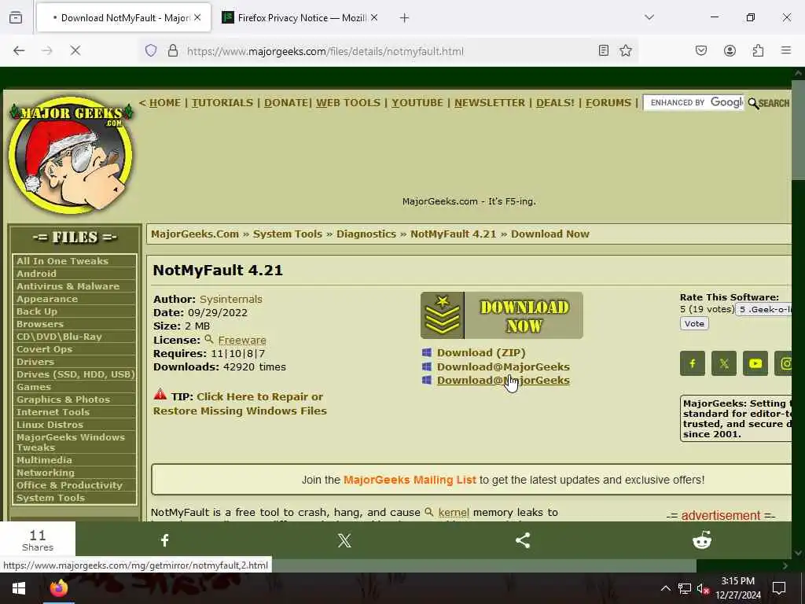Viewport: 805px width, 604px height.
Task: Open the HOME navigation link
Action: coord(165,103)
